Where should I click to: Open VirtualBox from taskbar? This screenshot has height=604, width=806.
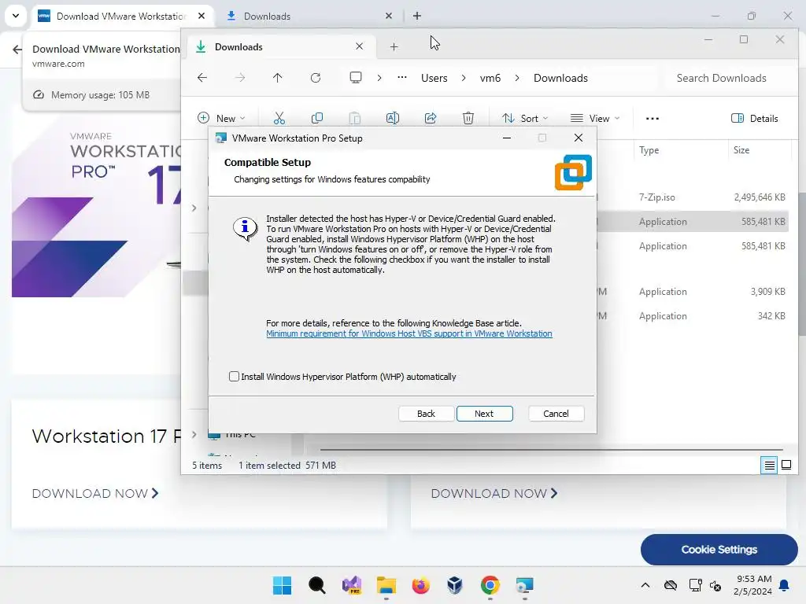point(455,585)
